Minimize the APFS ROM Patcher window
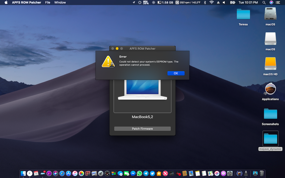 click(x=117, y=48)
